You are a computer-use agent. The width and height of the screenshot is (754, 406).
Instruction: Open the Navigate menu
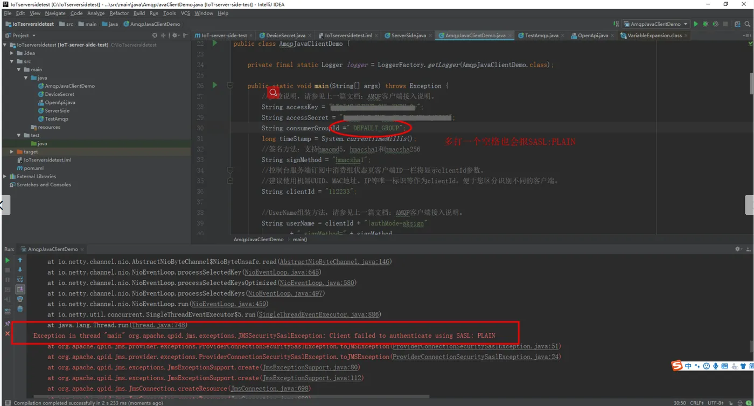[55, 13]
